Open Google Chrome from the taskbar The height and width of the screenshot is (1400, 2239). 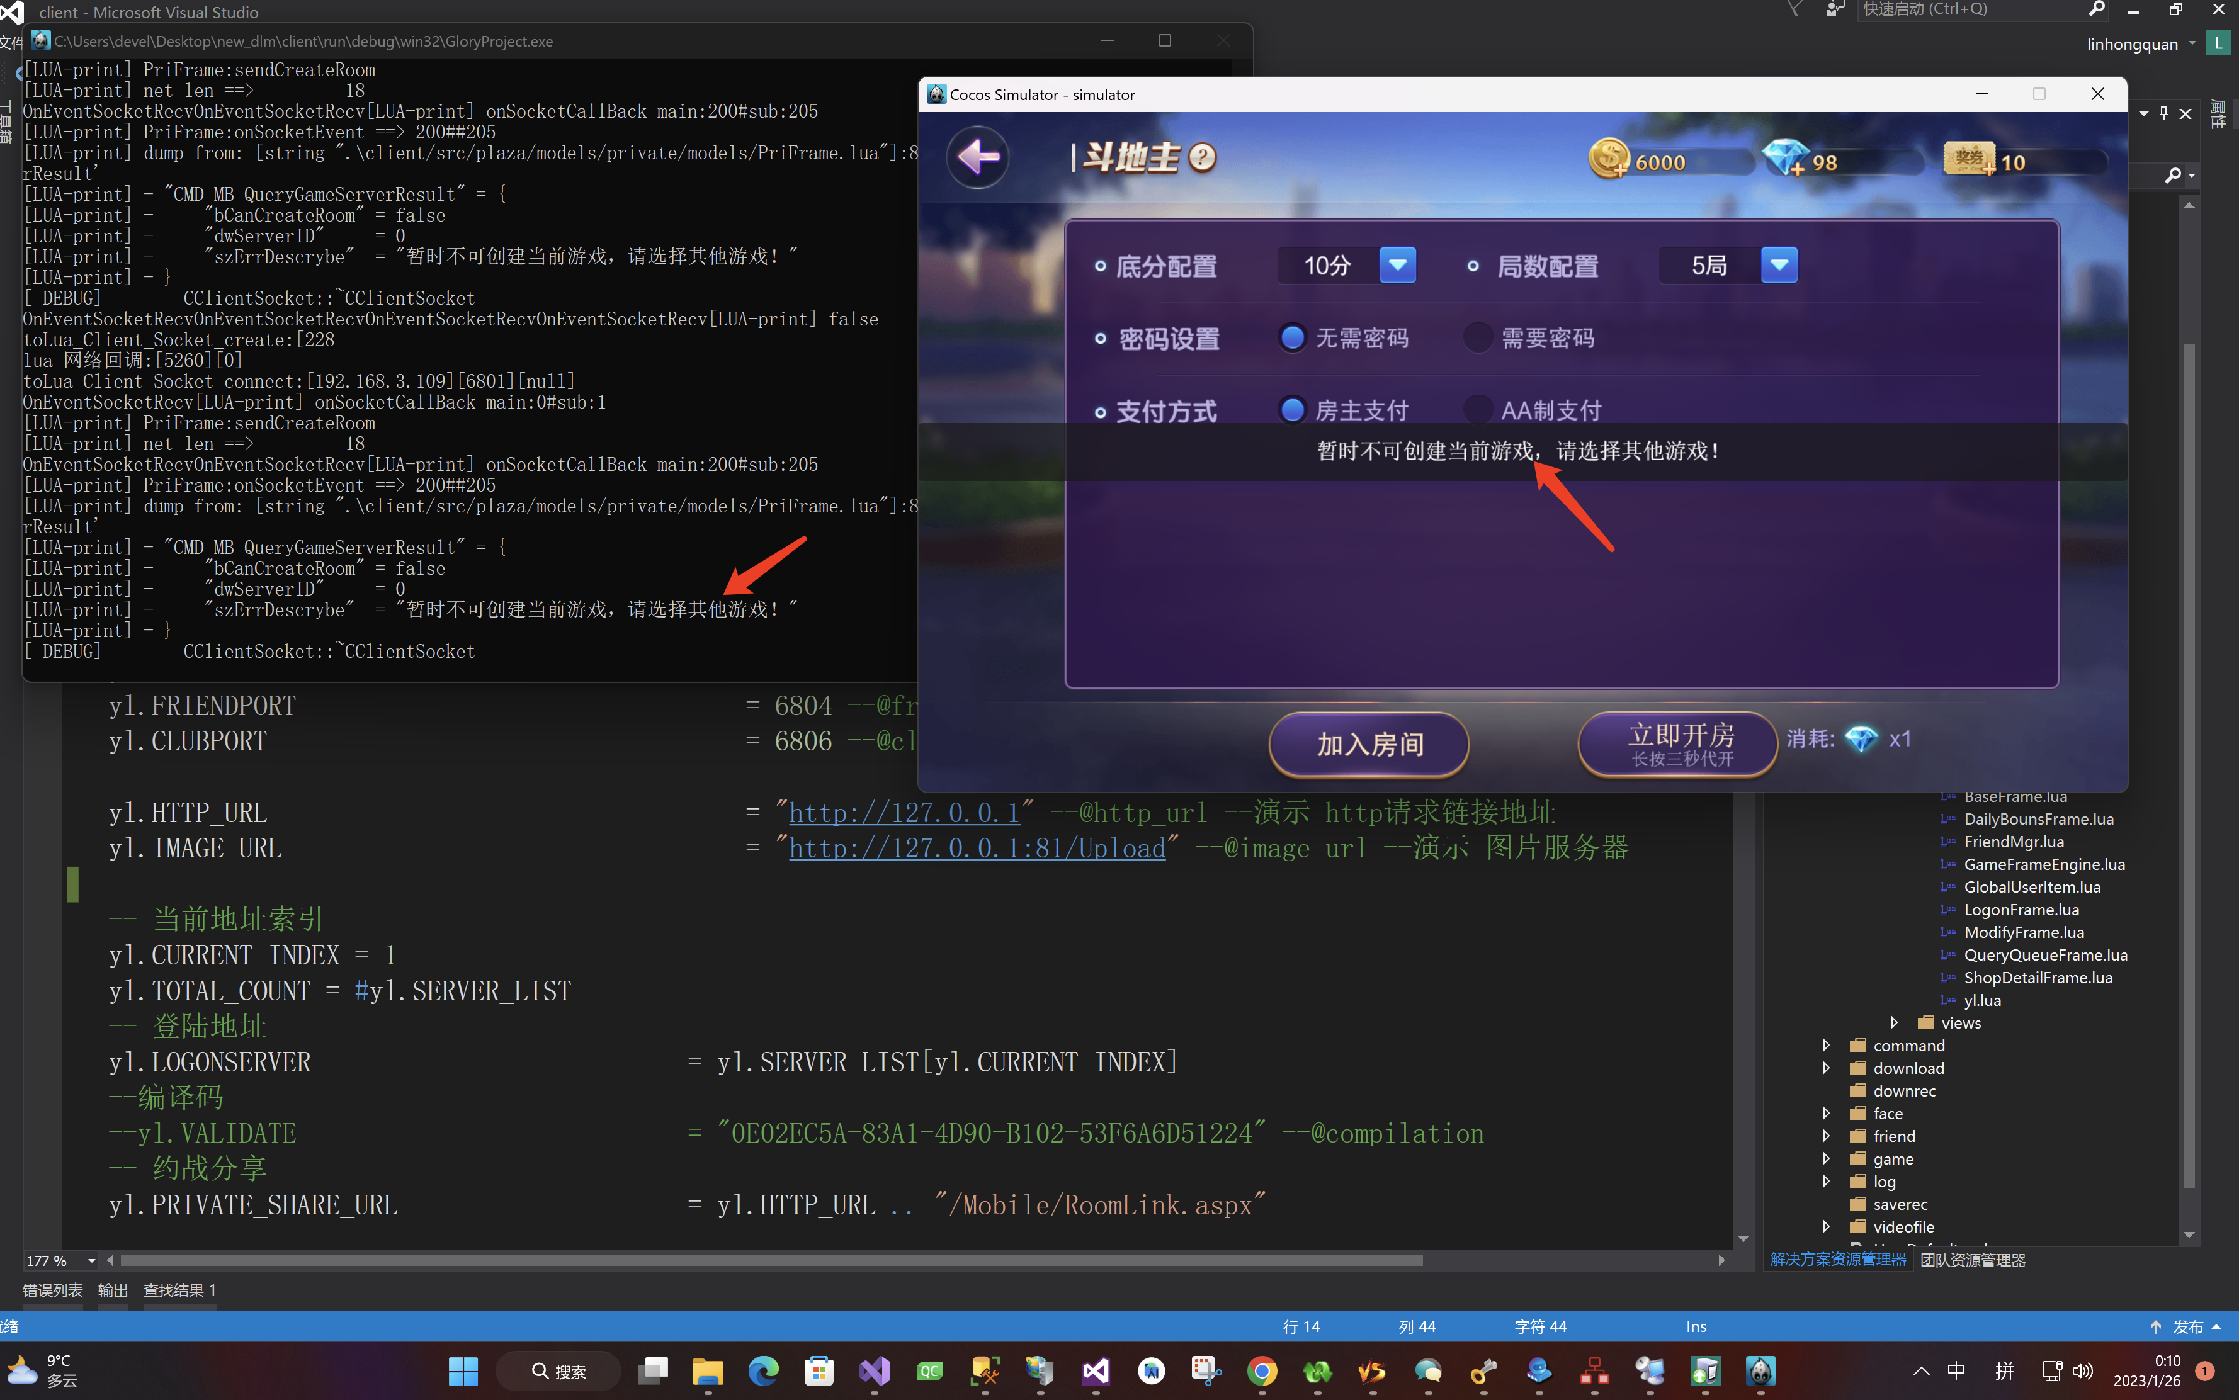[1262, 1370]
